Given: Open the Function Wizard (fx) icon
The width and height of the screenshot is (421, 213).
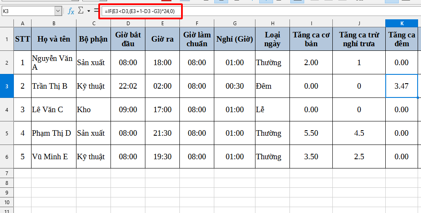Looking at the screenshot, I should [71, 11].
